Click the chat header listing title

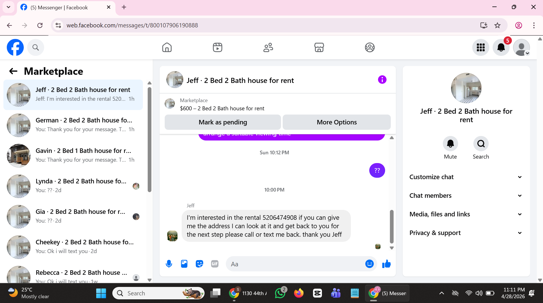point(240,80)
